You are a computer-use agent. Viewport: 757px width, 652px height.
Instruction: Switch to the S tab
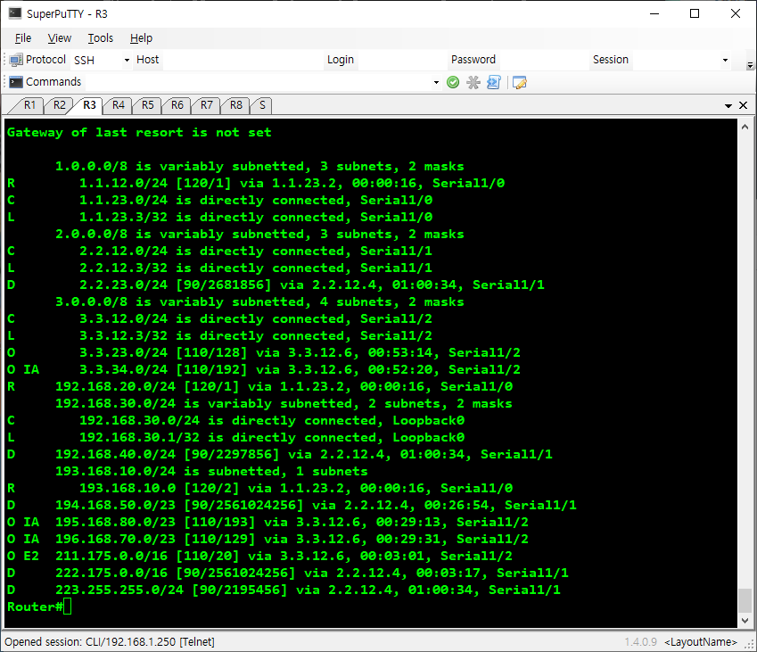tap(262, 105)
